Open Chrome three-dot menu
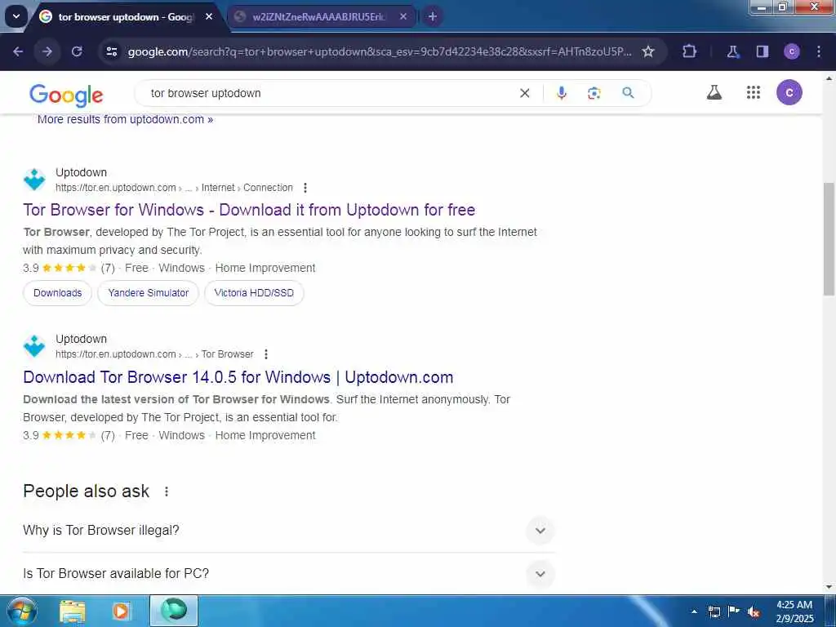Image resolution: width=836 pixels, height=627 pixels. (819, 51)
